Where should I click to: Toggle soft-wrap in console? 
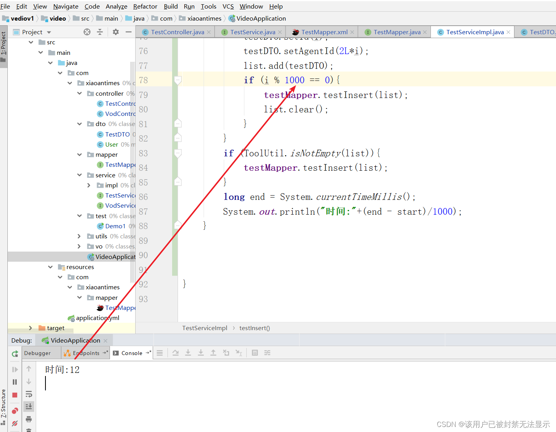click(29, 394)
